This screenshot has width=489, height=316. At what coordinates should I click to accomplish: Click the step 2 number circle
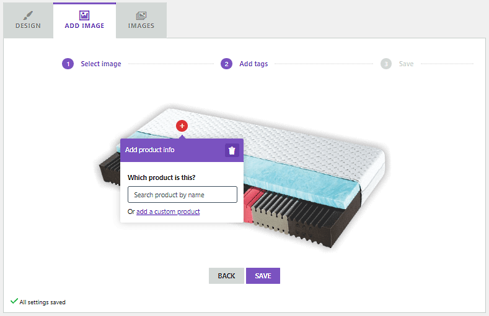pyautogui.click(x=226, y=64)
